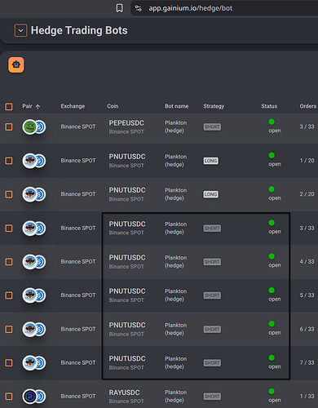Screen dimensions: 318x408
Task: Check the PNUTUSDC 1 / 20 row checkbox
Action: [9, 161]
